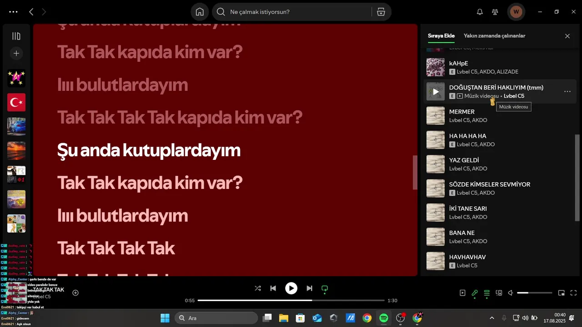Image resolution: width=582 pixels, height=327 pixels.
Task: Click the taskbar Ara search box
Action: (216, 318)
